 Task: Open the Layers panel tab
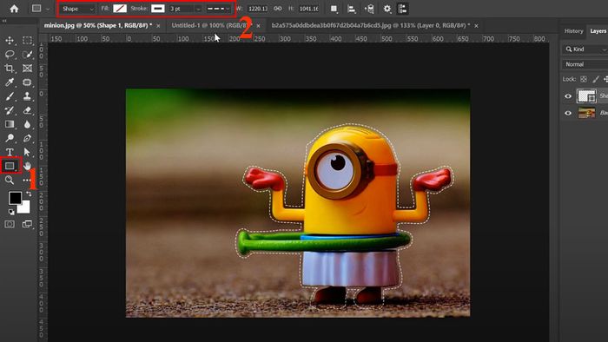(x=598, y=31)
